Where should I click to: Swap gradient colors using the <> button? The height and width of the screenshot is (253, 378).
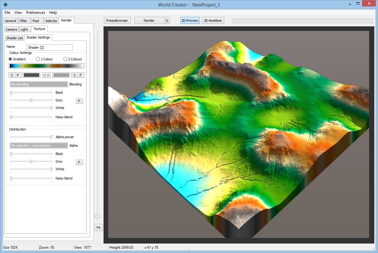[x=46, y=75]
